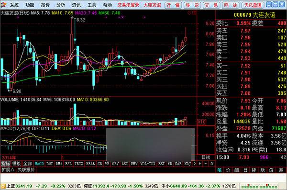Click the yellow icon at status bar left

pos(3,186)
